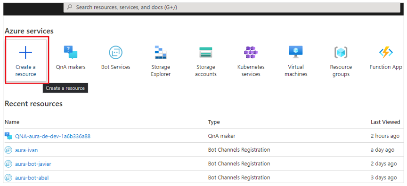
Task: Open Function App icon
Action: point(386,53)
